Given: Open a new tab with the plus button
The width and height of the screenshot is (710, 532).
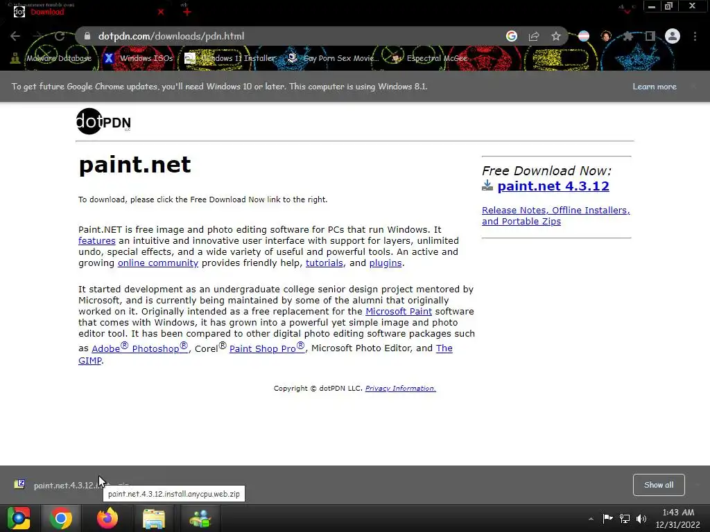Looking at the screenshot, I should [187, 12].
